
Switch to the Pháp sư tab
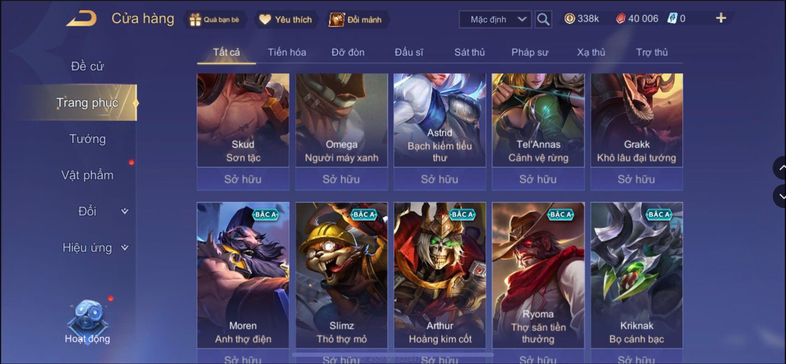(529, 52)
